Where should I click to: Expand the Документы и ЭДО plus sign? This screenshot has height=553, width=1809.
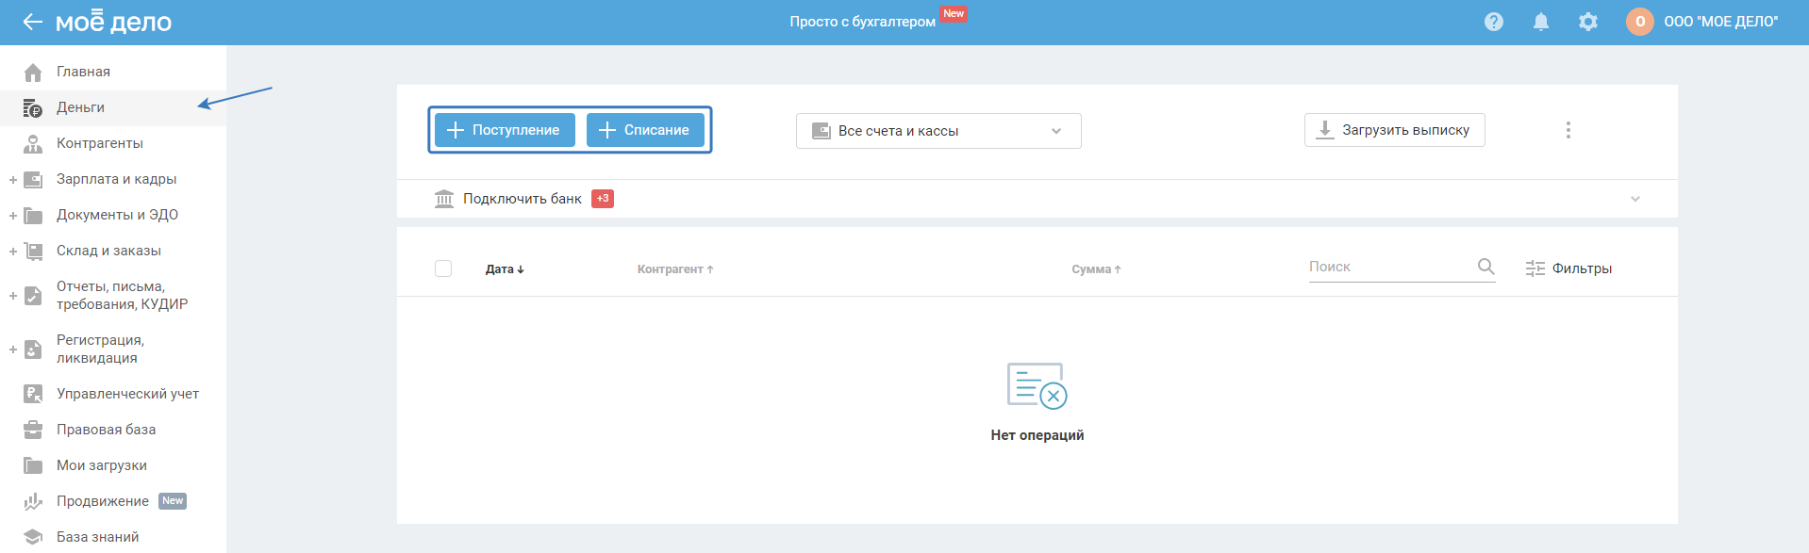(x=13, y=216)
